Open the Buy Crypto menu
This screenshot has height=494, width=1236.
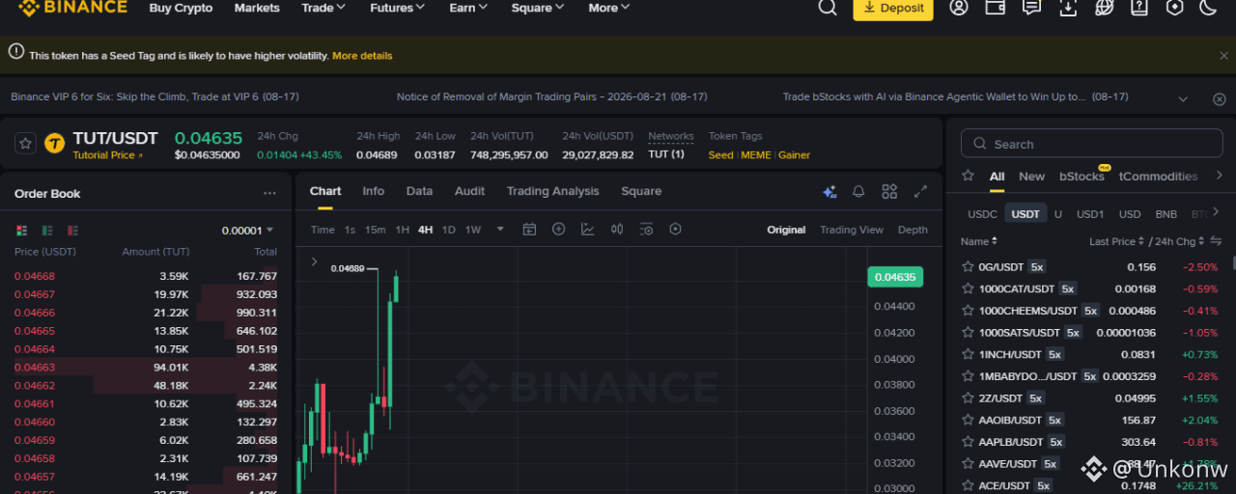click(181, 8)
